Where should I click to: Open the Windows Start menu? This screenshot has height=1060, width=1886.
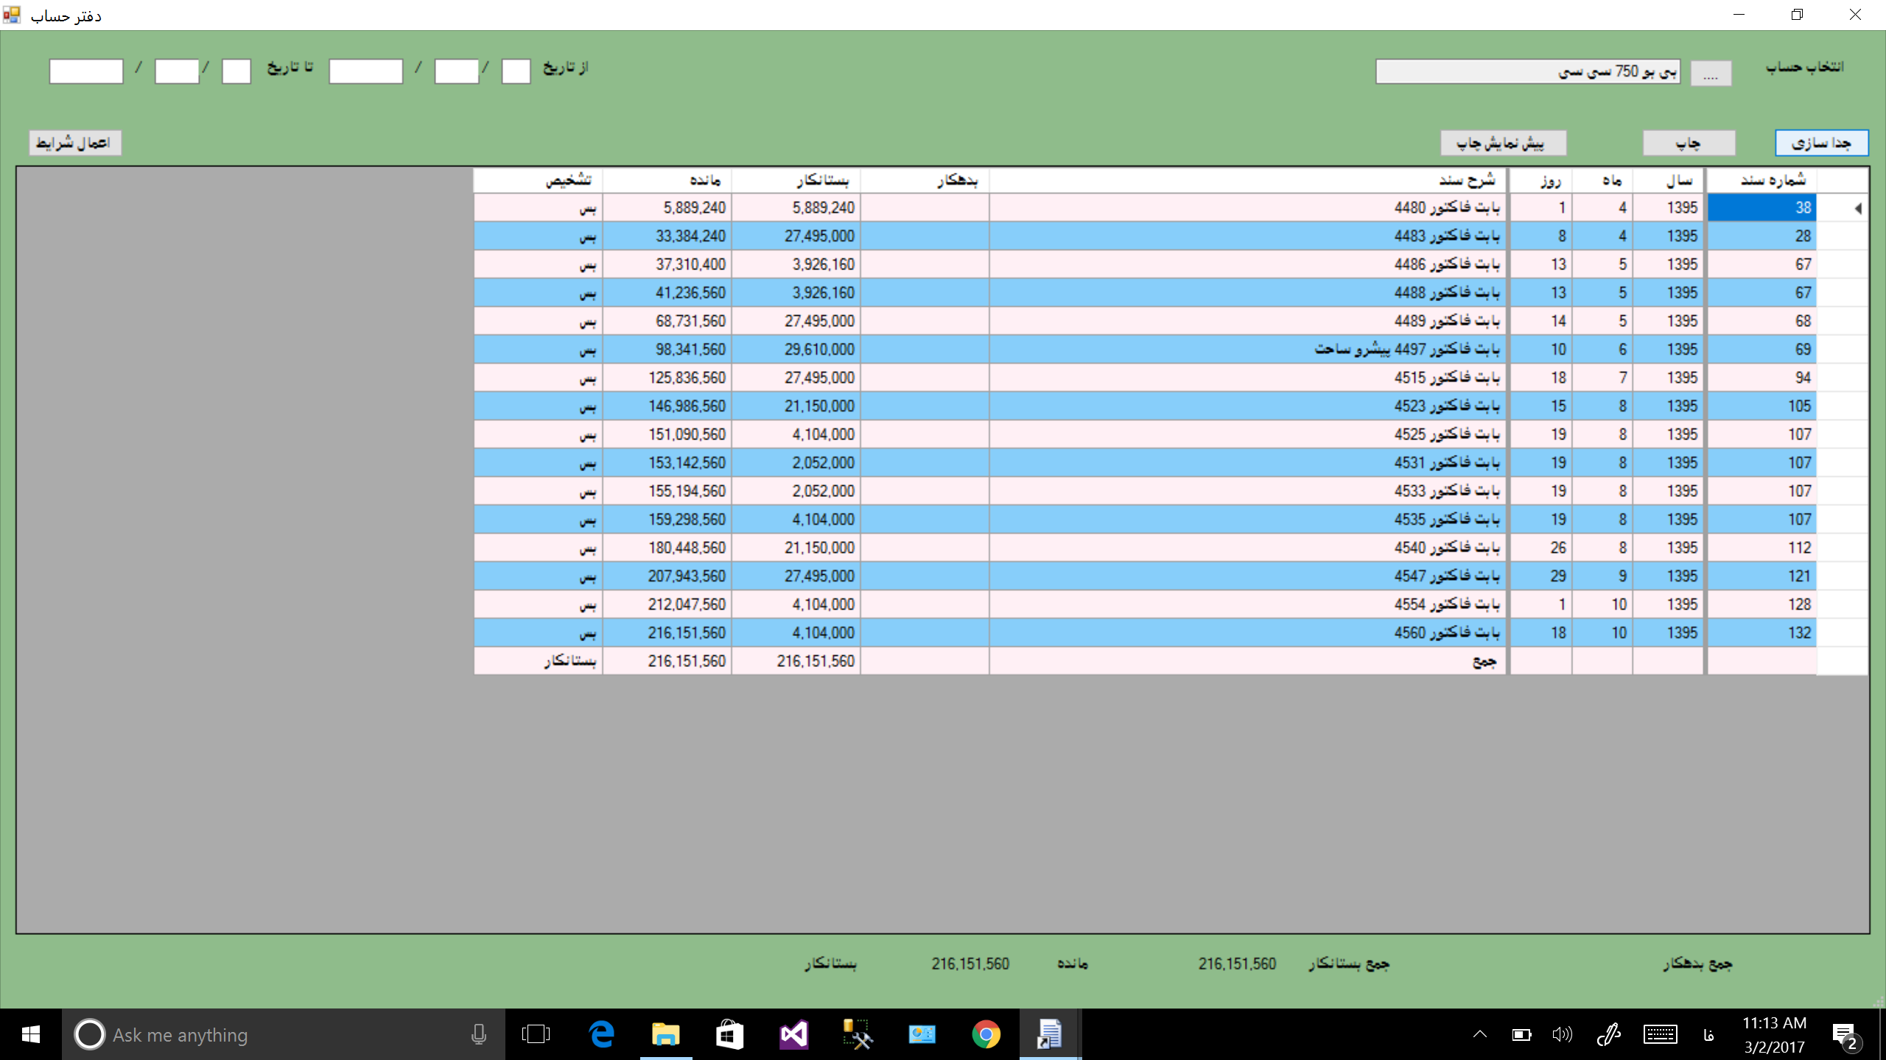(x=30, y=1034)
